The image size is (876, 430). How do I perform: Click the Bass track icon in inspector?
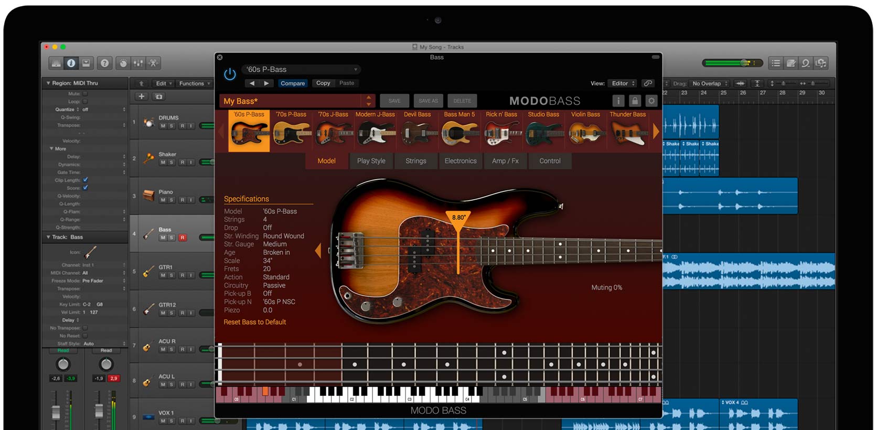click(x=90, y=252)
